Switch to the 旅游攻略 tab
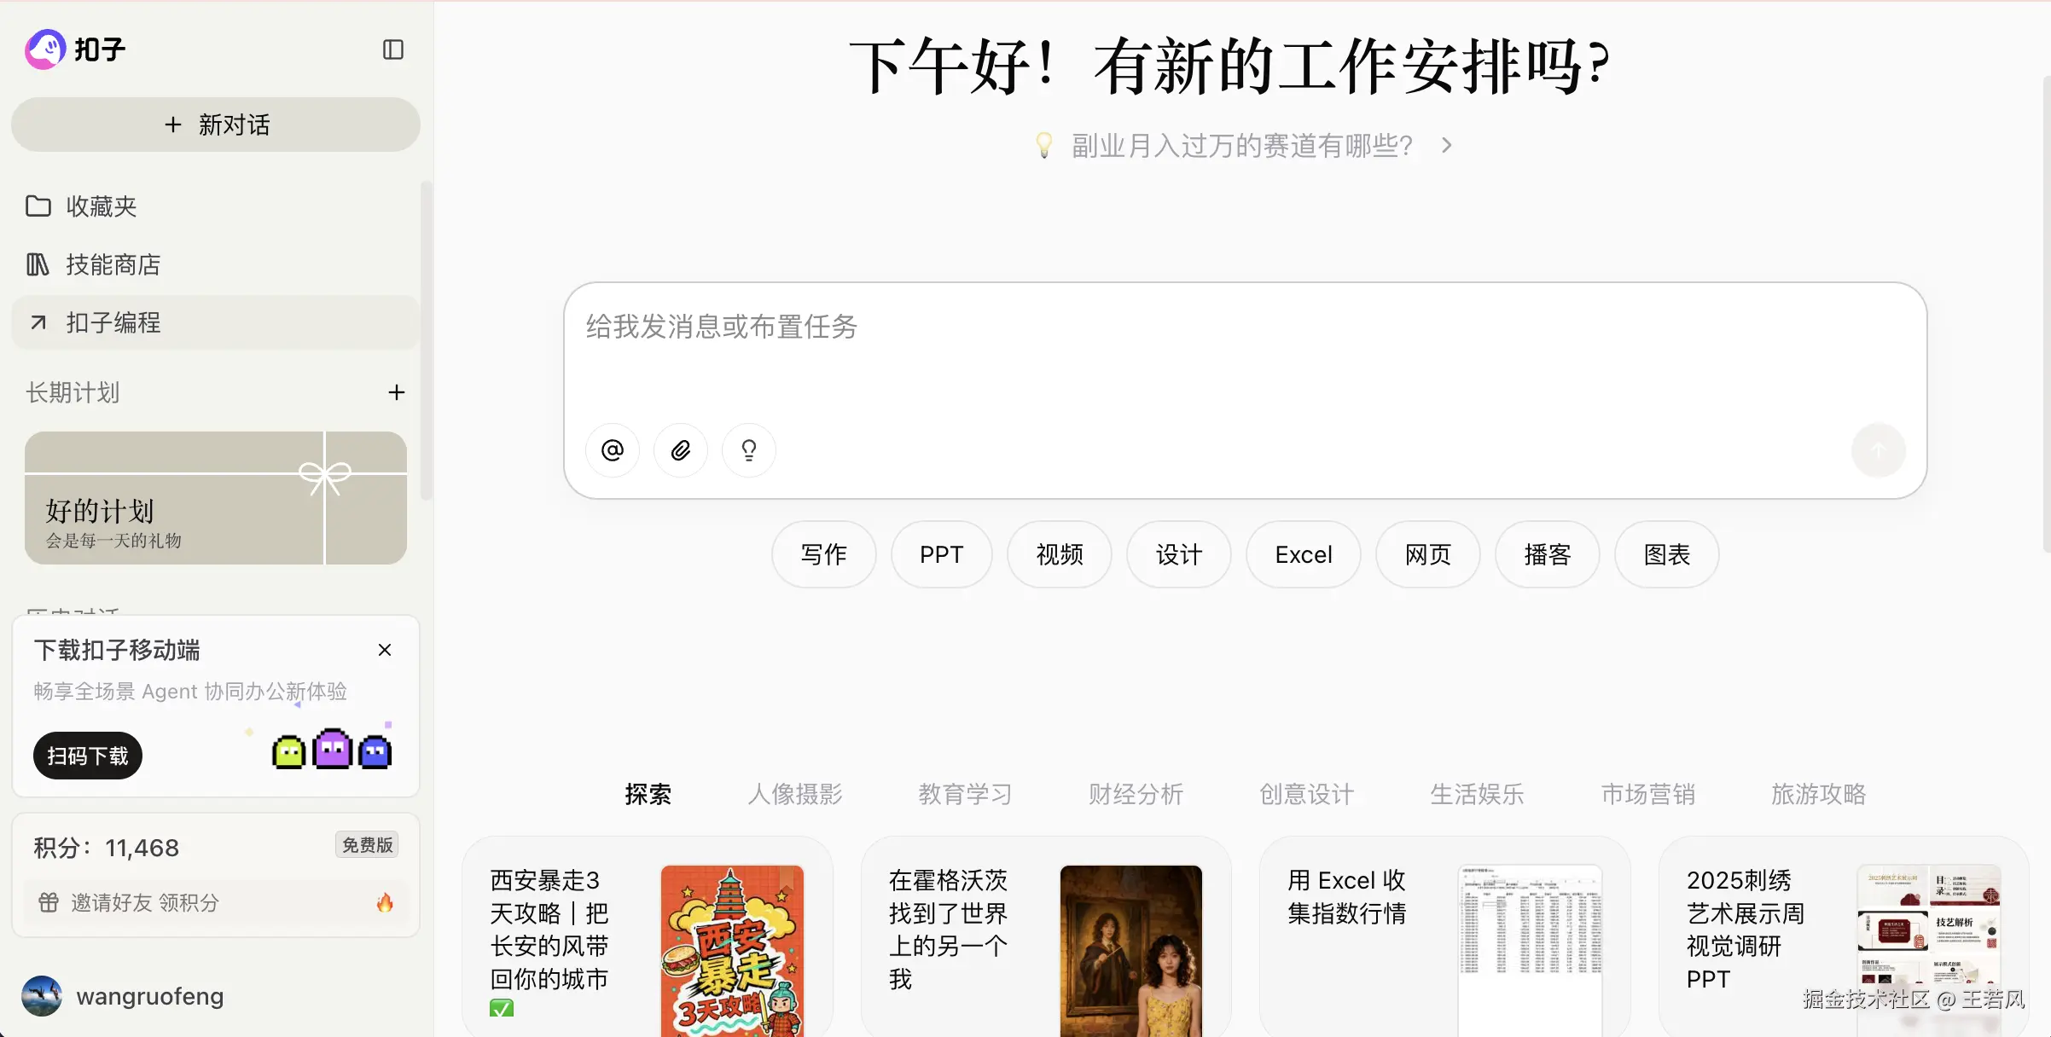The height and width of the screenshot is (1037, 2051). click(x=1818, y=794)
